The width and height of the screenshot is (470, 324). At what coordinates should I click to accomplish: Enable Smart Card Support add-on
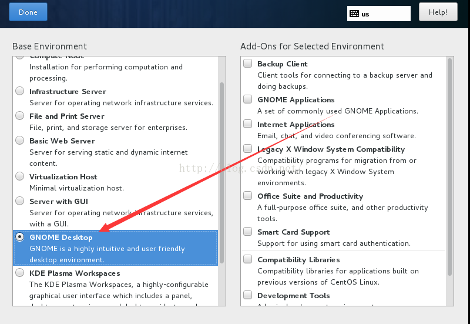point(248,232)
